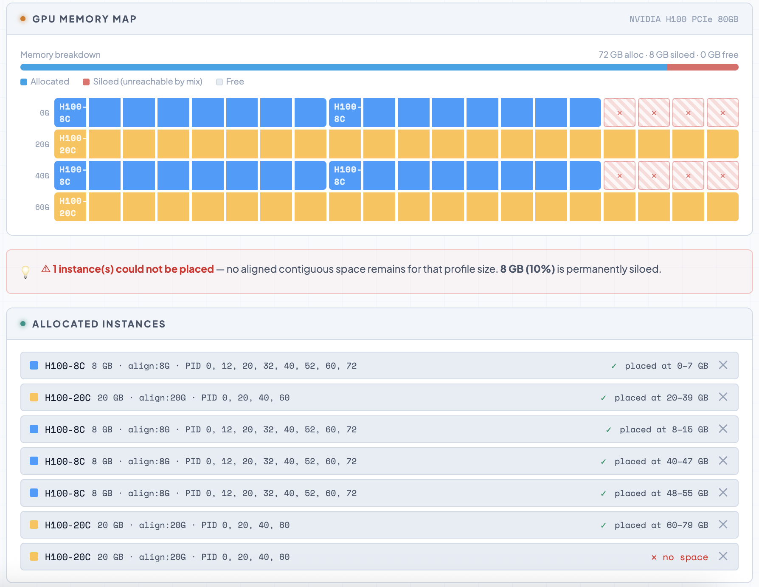The width and height of the screenshot is (759, 587).
Task: Click the Free legend swatch
Action: pyautogui.click(x=219, y=82)
